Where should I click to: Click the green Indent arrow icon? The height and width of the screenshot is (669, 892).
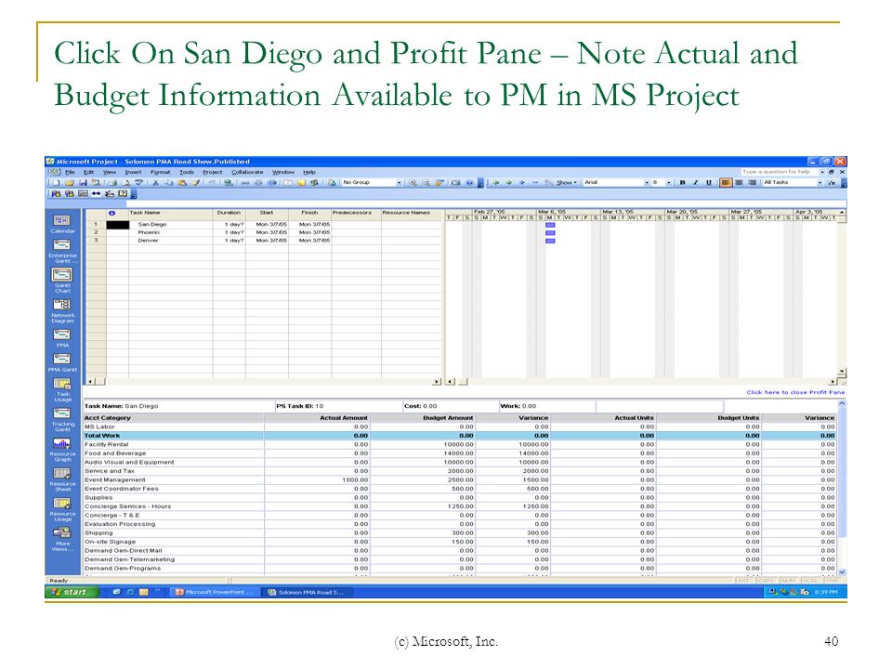tap(508, 183)
